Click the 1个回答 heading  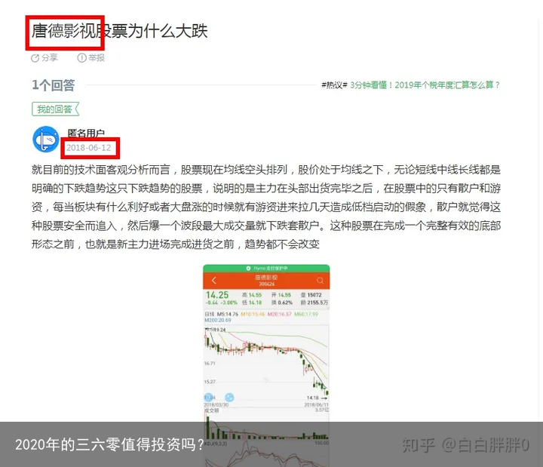coord(54,85)
